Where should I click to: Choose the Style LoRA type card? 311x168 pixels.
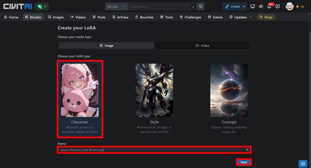point(154,99)
